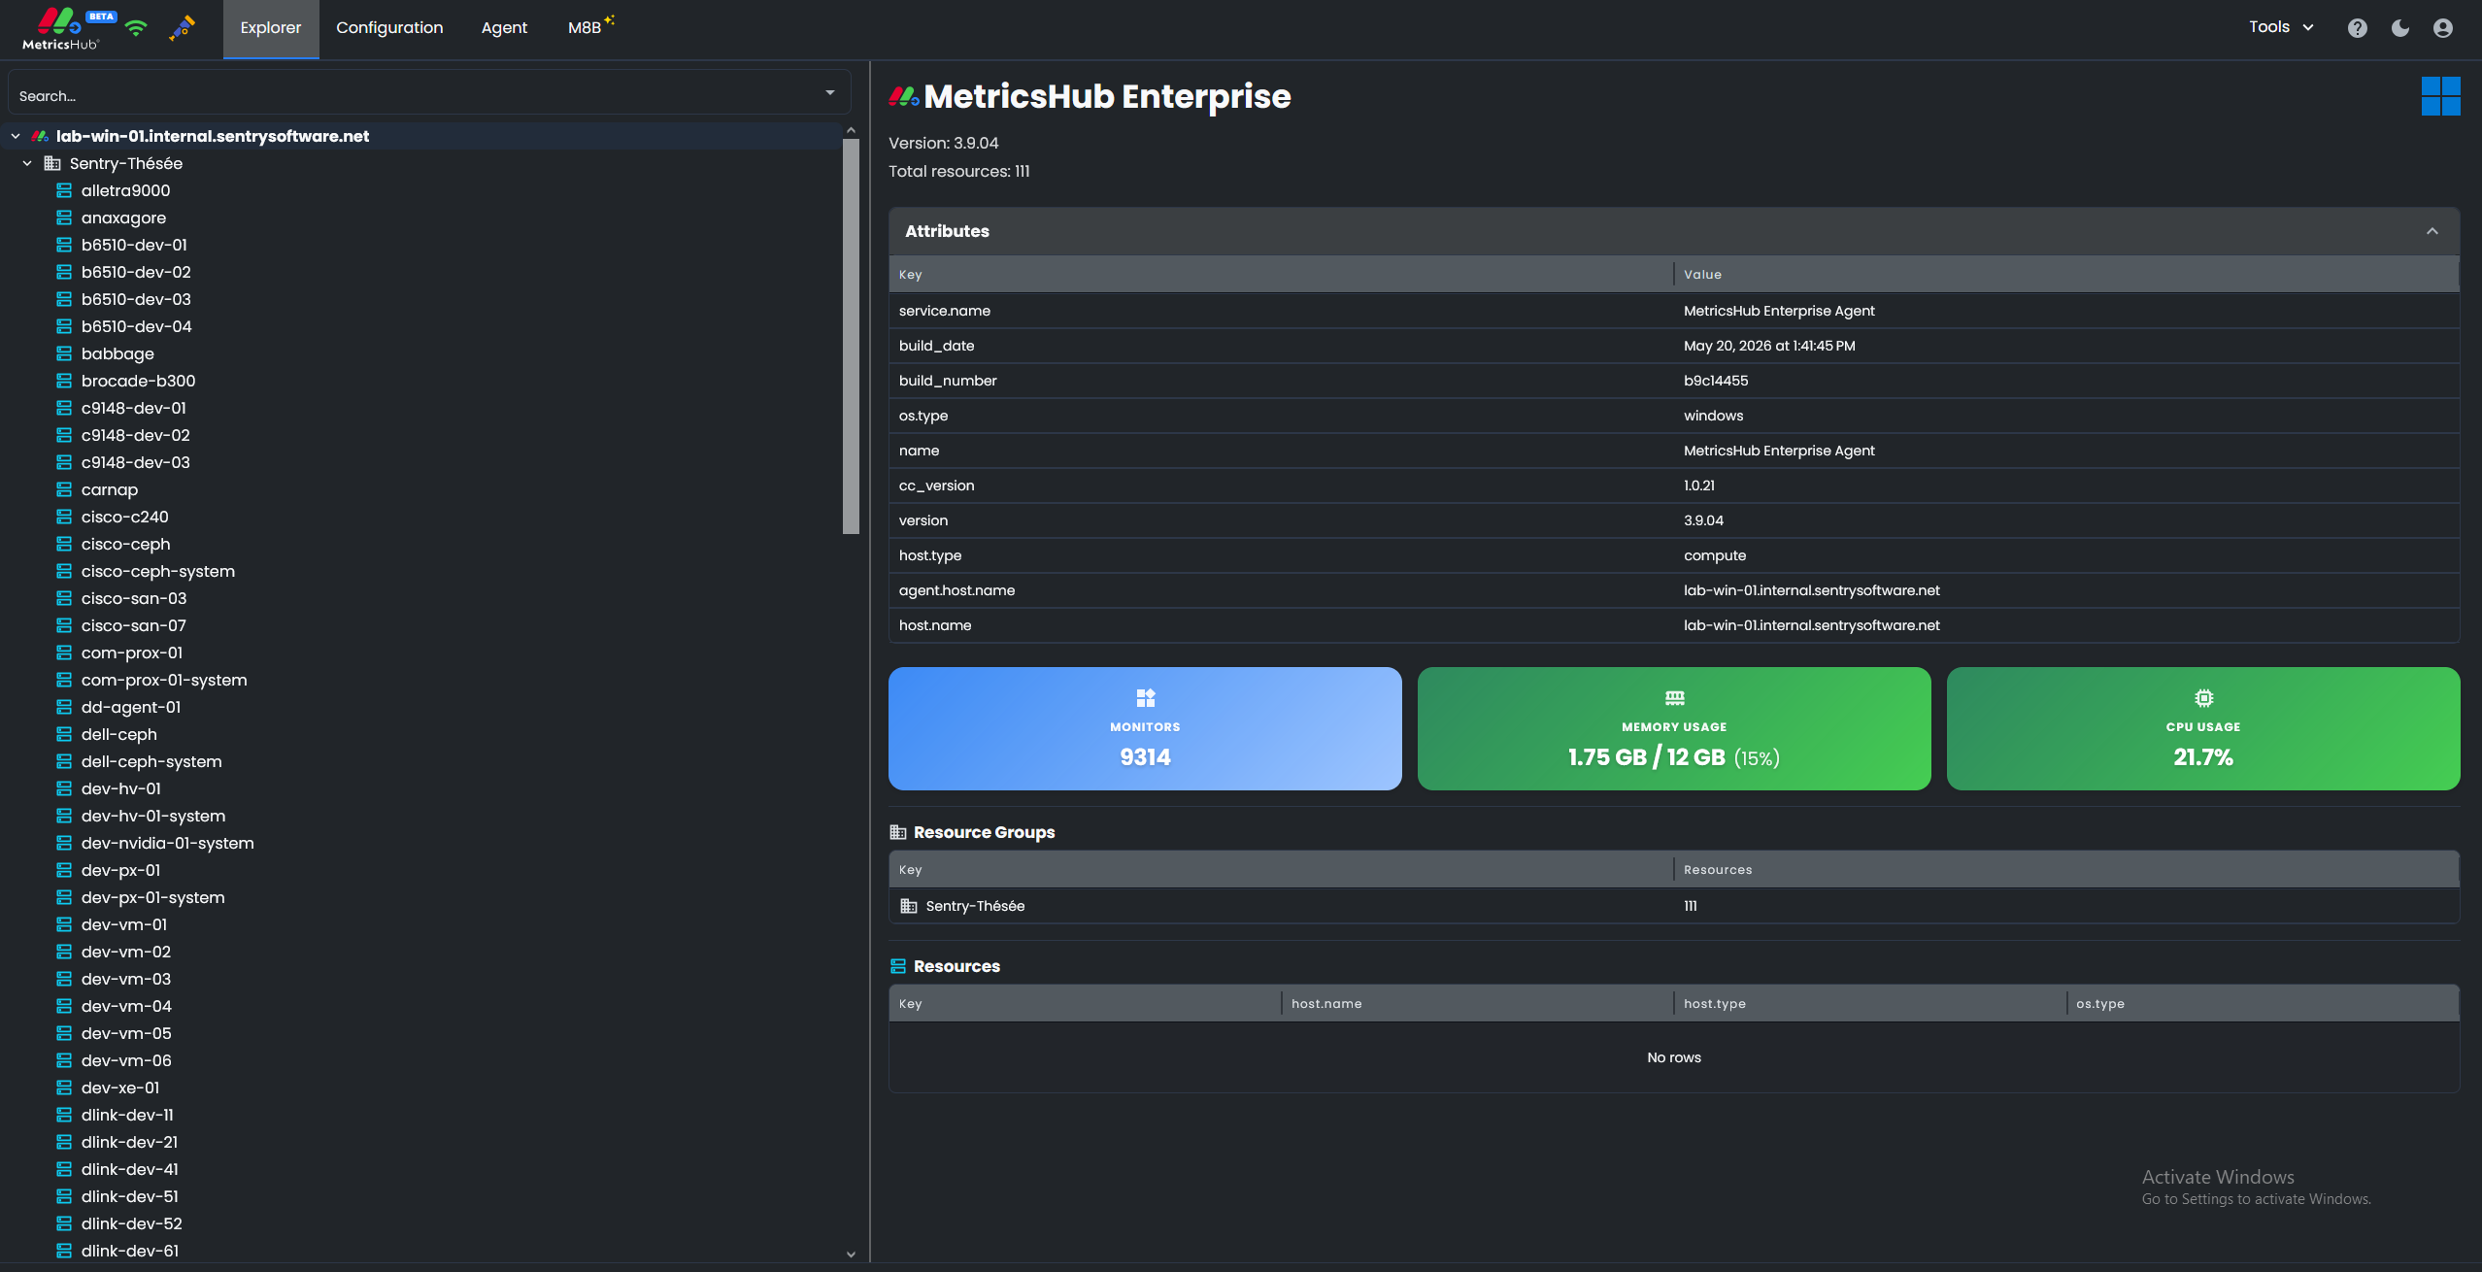Click the Memory Usage card icon

pyautogui.click(x=1674, y=697)
